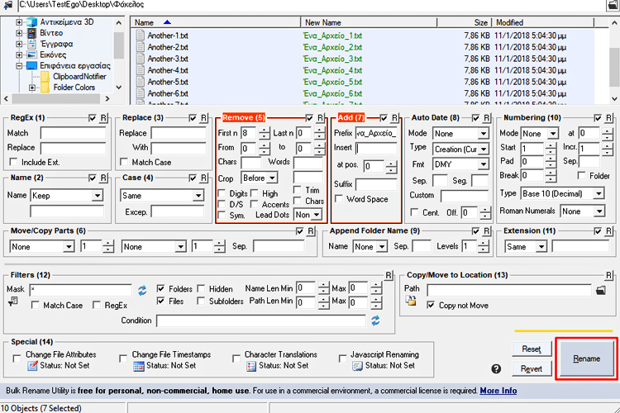The image size is (620, 413).
Task: Select the ClipboardNotifier folder in tree
Action: [79, 77]
